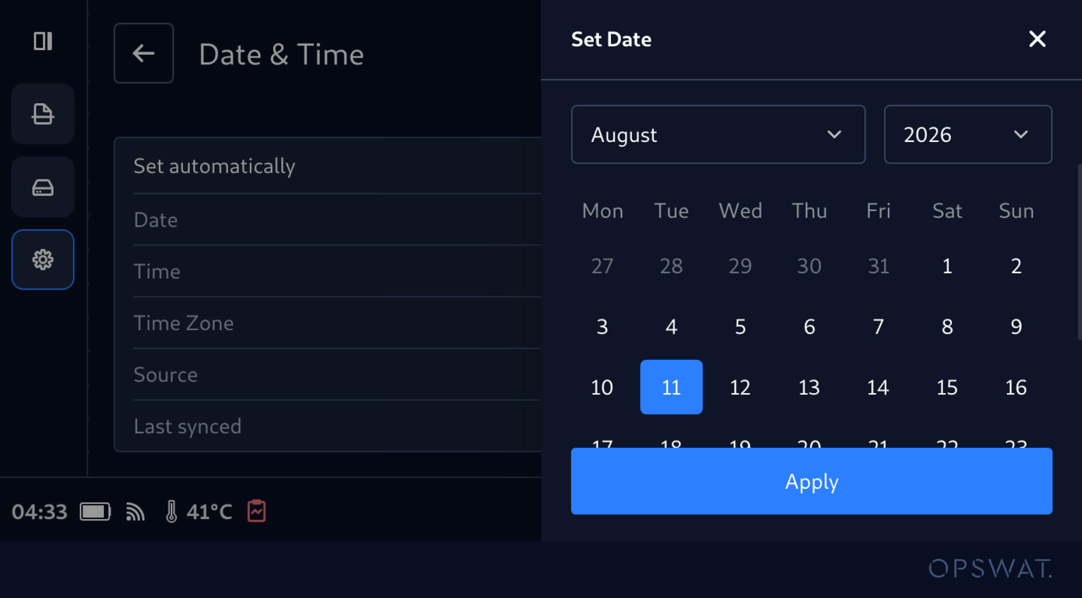This screenshot has width=1082, height=598.
Task: Click the calendar panel scrollbar
Action: click(1079, 252)
